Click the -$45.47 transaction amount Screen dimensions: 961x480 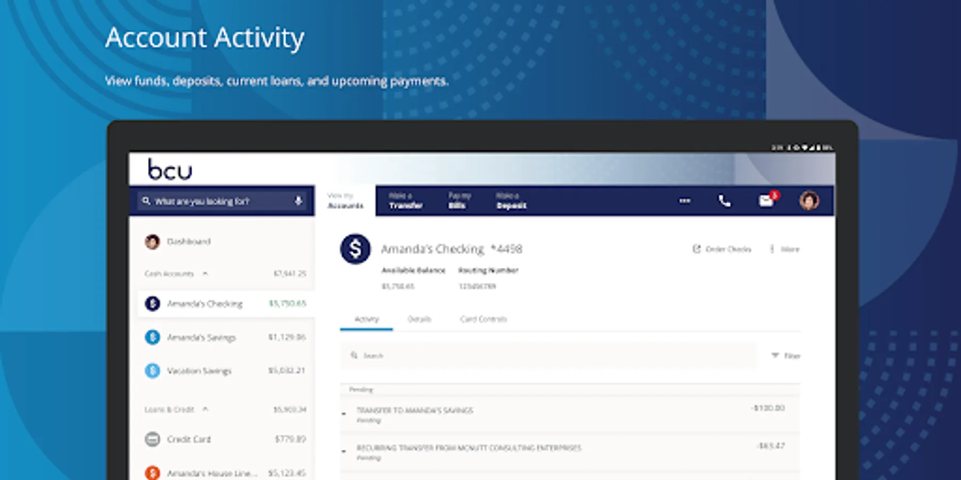[770, 446]
